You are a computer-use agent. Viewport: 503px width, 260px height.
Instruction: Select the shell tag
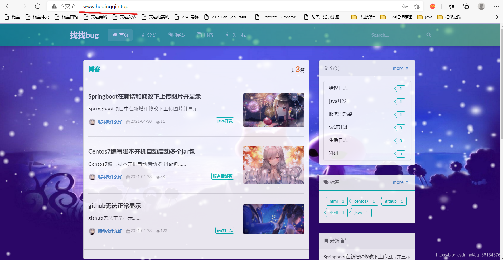[336, 213]
